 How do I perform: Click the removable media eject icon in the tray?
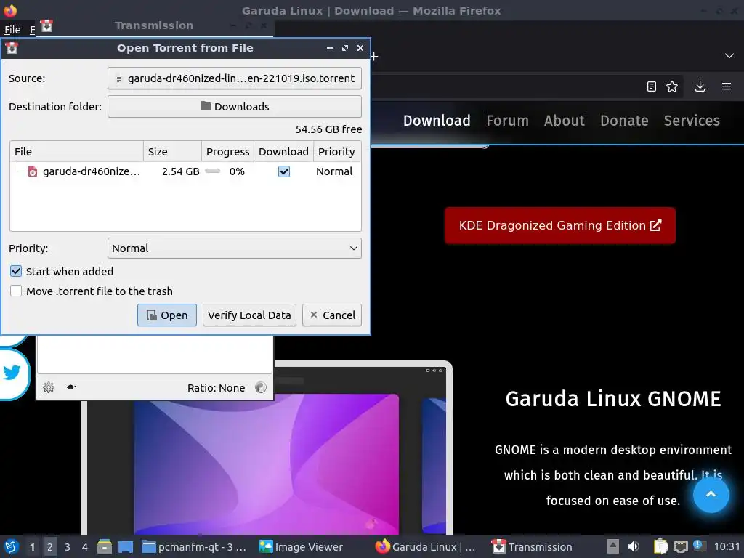(x=613, y=546)
